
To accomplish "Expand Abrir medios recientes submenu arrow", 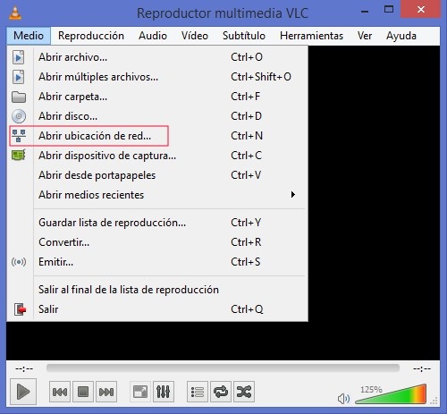I will [x=293, y=195].
